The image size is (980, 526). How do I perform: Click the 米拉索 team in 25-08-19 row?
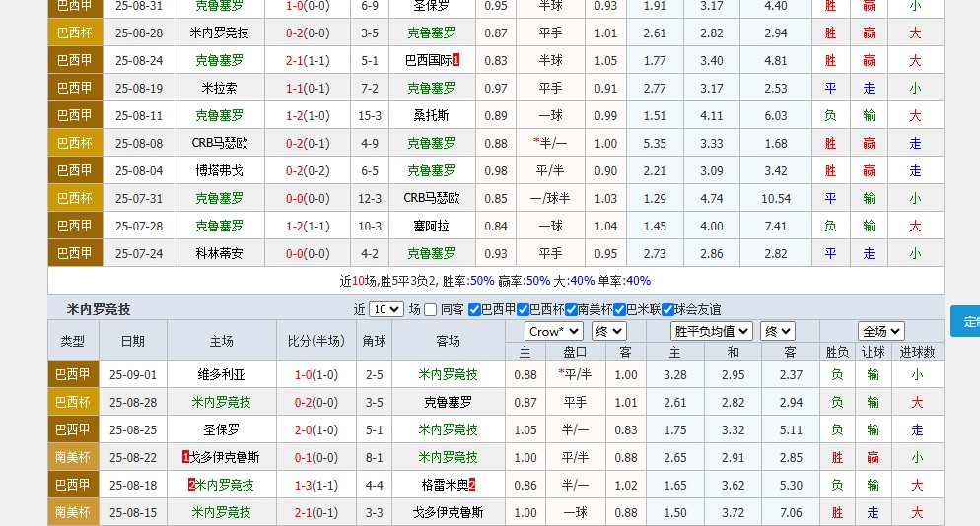tap(220, 88)
